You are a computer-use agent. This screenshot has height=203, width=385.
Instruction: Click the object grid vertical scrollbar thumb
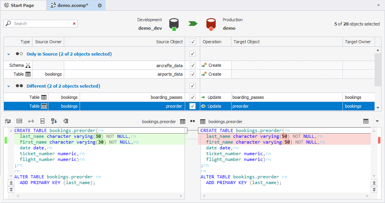(x=378, y=69)
